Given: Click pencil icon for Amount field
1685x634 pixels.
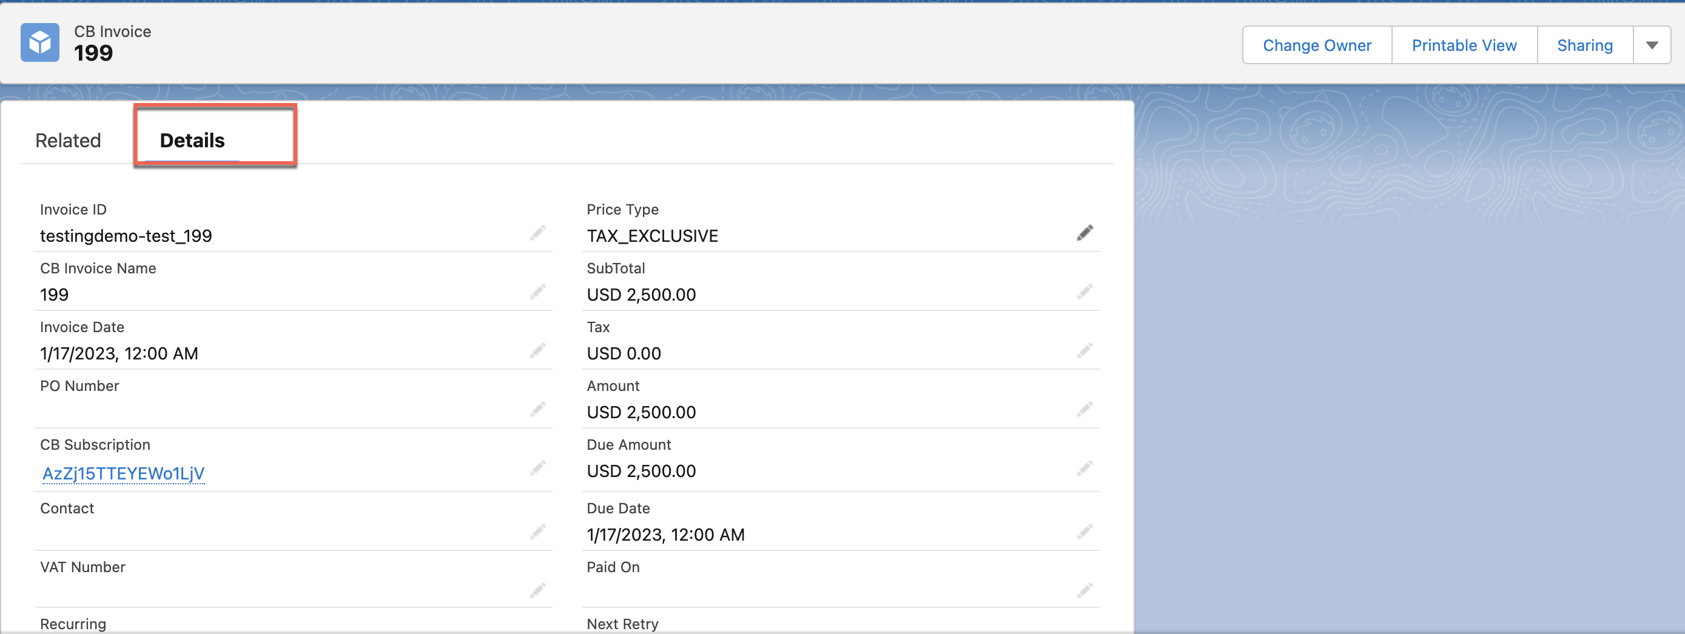Looking at the screenshot, I should (1085, 410).
